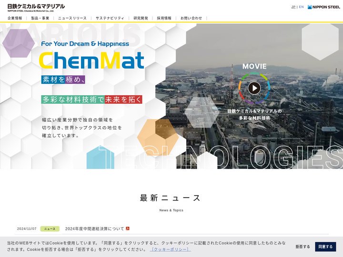Click the ニュース category tag

click(x=50, y=229)
